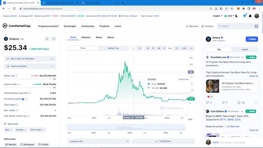The height and width of the screenshot is (148, 263).
Task: Open the user profile avatar menu
Action: 256,16
